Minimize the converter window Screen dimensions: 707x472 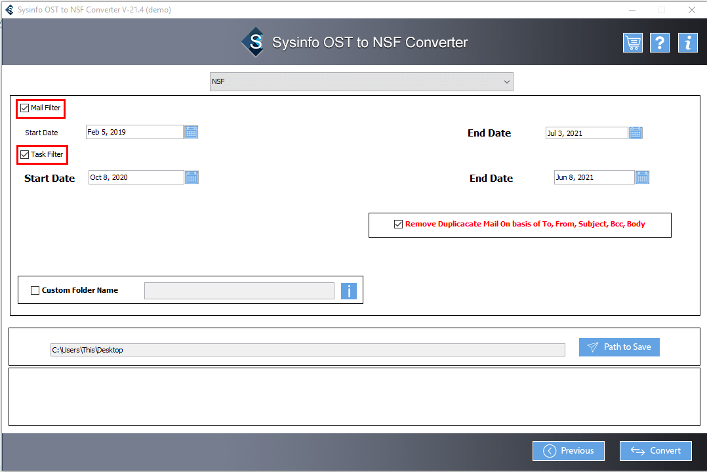coord(632,10)
